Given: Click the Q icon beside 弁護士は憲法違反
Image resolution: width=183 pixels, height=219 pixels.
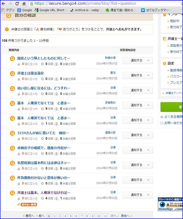Looking at the screenshot, I should pos(12,74).
